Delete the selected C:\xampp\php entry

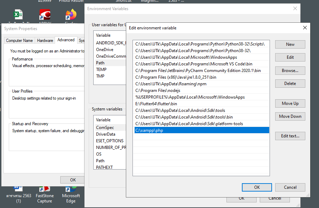pyautogui.click(x=290, y=83)
